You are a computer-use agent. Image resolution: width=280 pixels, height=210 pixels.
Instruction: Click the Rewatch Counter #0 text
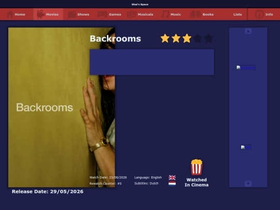pos(105,184)
